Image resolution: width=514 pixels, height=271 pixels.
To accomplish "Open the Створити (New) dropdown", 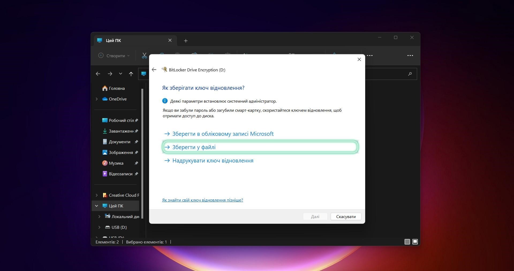I will pyautogui.click(x=114, y=56).
